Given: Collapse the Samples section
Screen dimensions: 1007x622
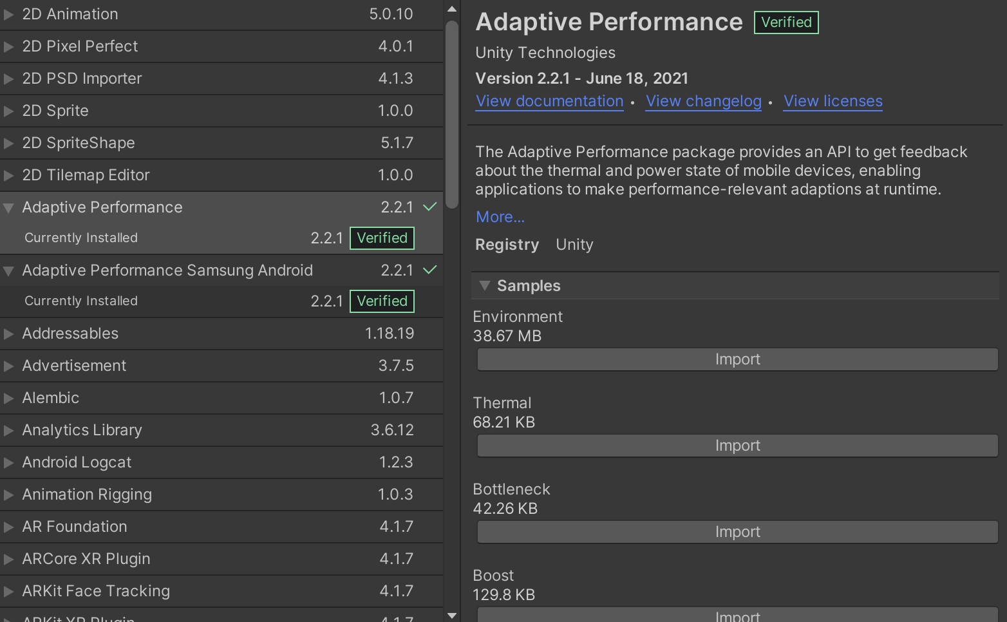Looking at the screenshot, I should [x=484, y=285].
